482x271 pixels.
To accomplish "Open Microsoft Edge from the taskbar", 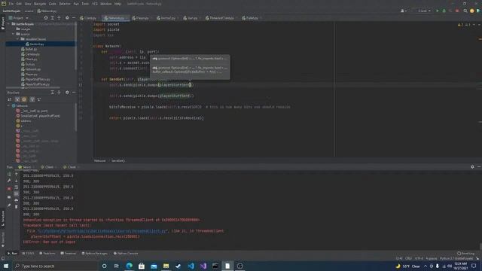I will click(130, 266).
